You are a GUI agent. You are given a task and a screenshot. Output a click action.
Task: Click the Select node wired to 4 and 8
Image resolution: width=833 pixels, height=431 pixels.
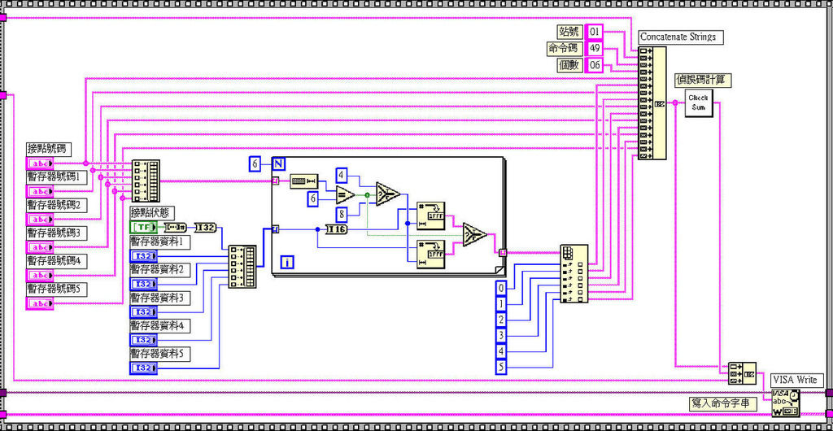(x=387, y=194)
